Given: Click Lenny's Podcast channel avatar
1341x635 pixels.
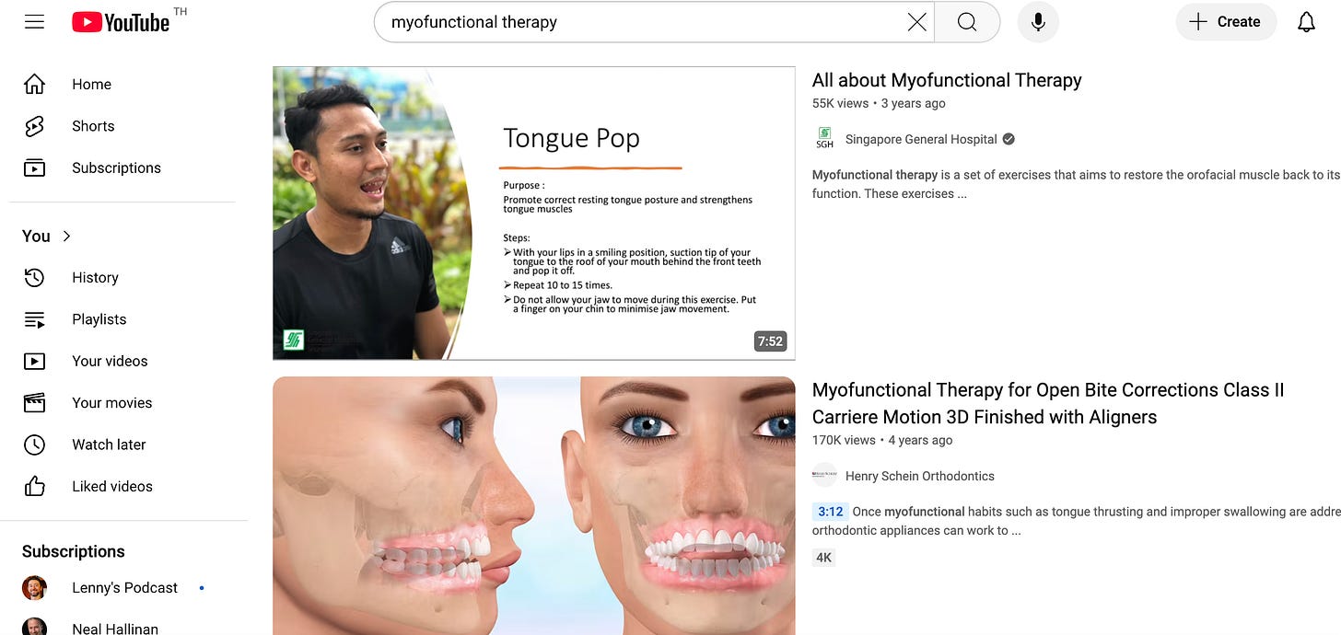Looking at the screenshot, I should [34, 587].
